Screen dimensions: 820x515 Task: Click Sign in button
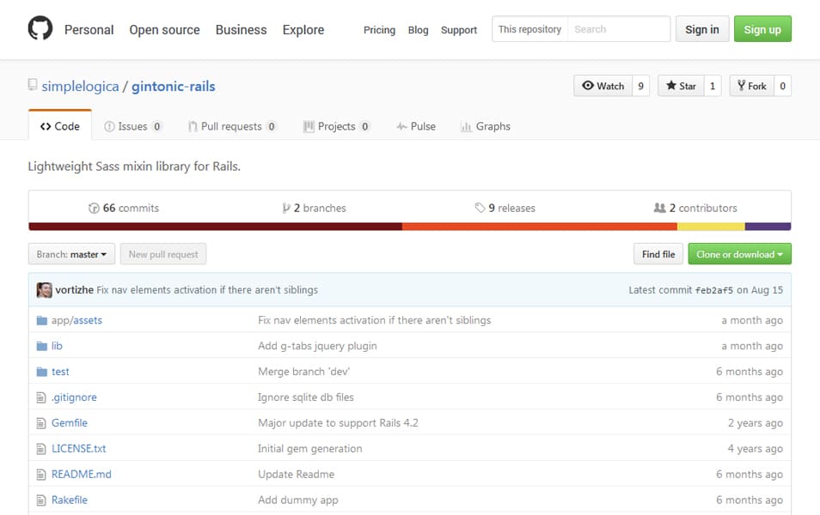pyautogui.click(x=702, y=29)
